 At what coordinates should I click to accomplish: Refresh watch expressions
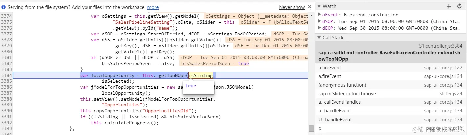click(459, 6)
